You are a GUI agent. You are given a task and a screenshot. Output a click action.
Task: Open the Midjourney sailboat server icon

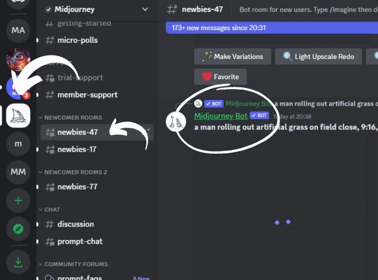point(18,115)
